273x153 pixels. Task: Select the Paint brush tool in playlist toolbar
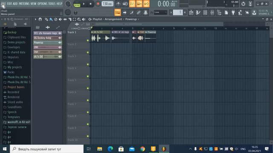[x=51, y=19]
